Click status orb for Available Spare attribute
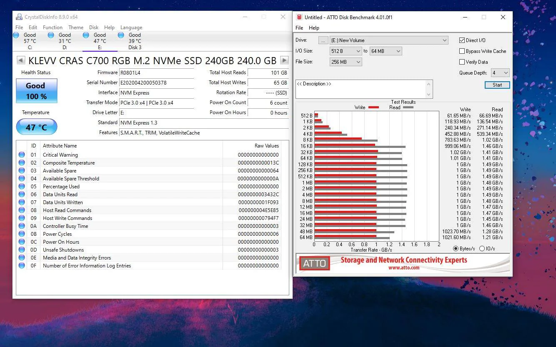556x347 pixels. pos(22,171)
